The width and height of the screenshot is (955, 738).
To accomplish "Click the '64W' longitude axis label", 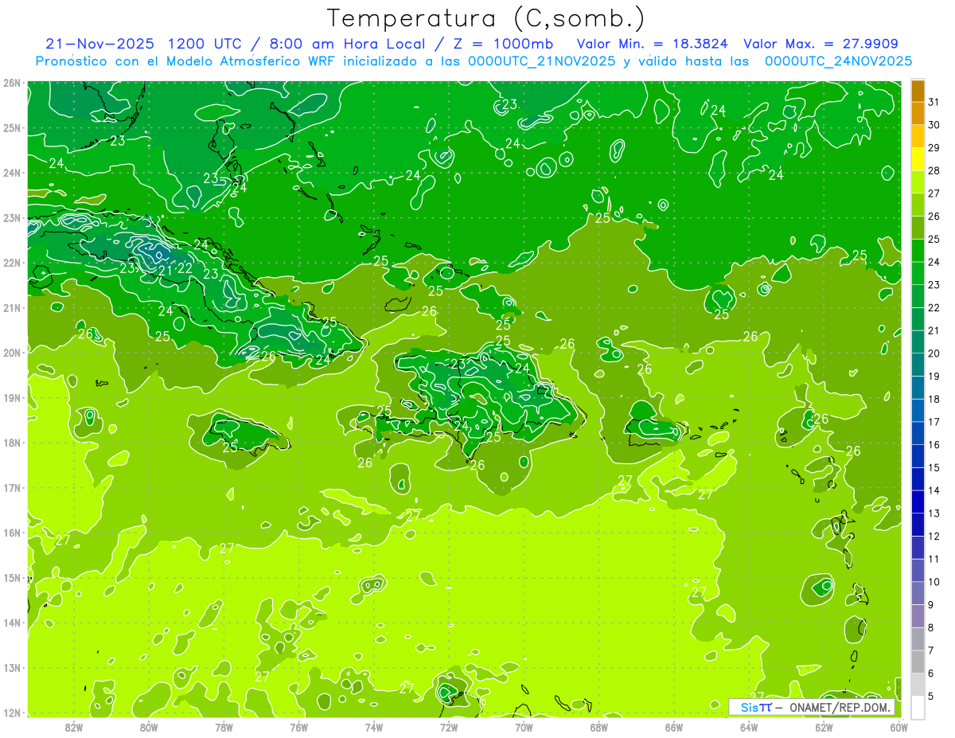I will point(749,727).
